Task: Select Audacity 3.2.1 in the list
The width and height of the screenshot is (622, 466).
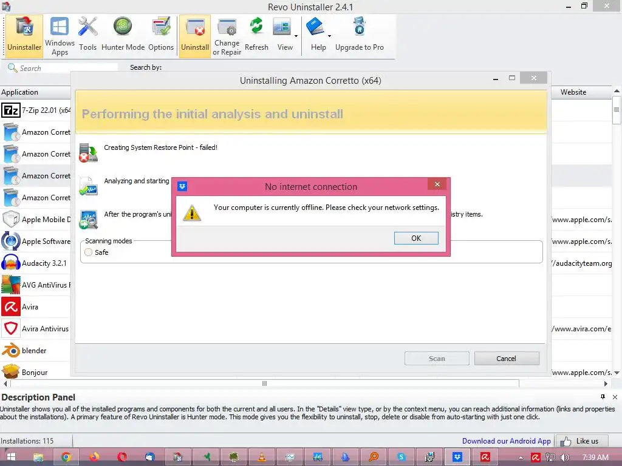Action: [36, 263]
